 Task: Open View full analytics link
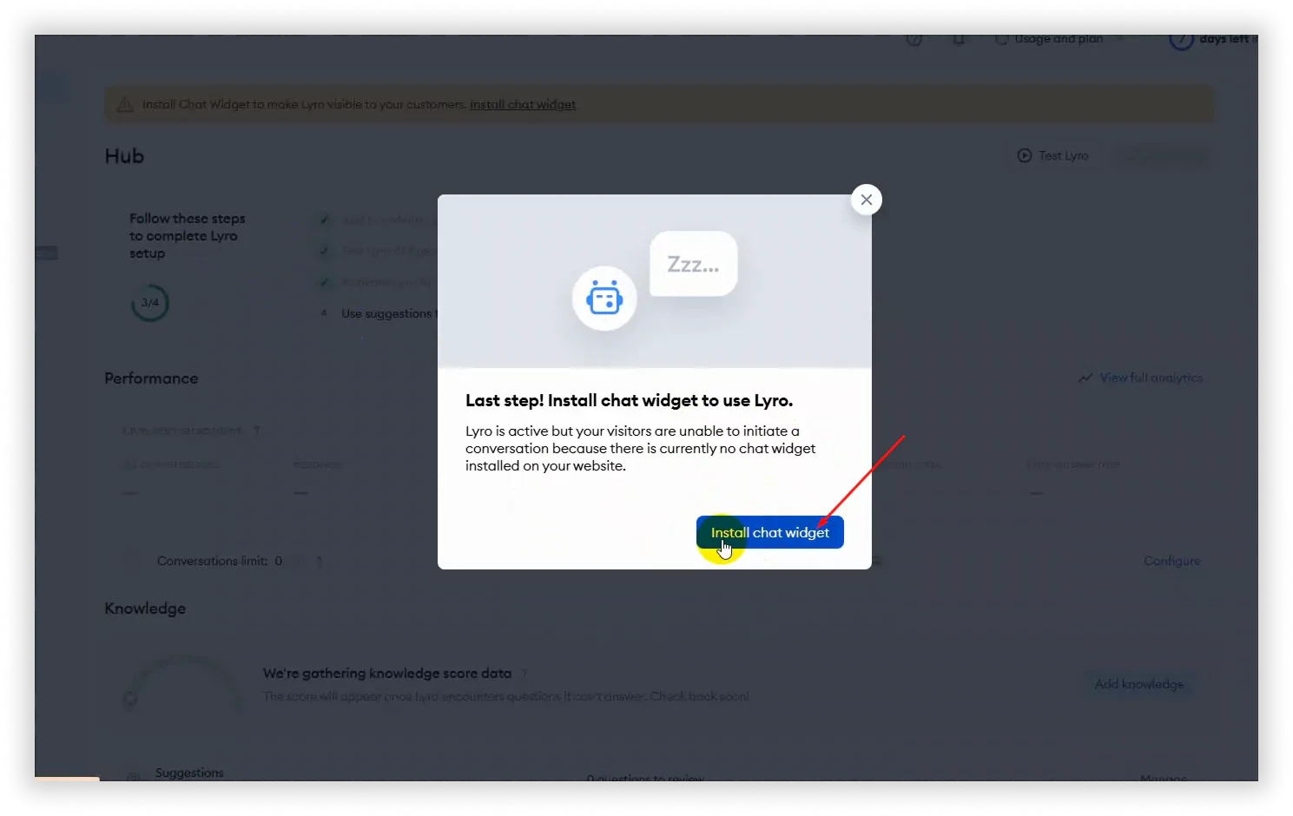click(x=1151, y=378)
